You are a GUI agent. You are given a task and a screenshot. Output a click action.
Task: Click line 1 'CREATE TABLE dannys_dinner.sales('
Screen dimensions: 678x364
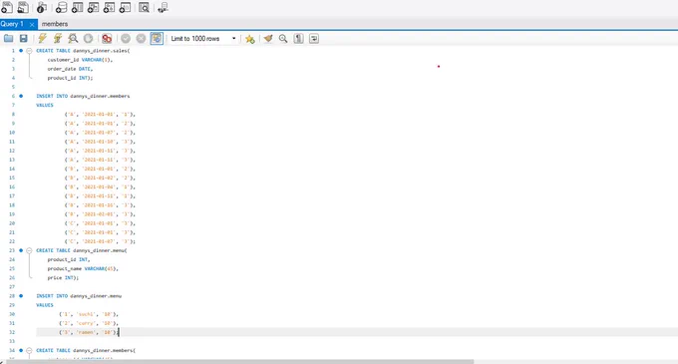tap(83, 51)
